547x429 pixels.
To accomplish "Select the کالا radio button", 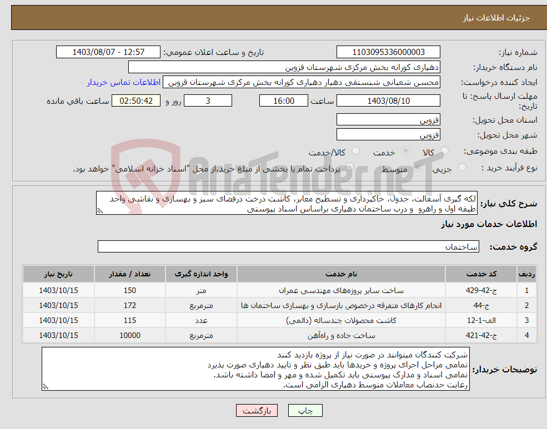I will pos(444,151).
